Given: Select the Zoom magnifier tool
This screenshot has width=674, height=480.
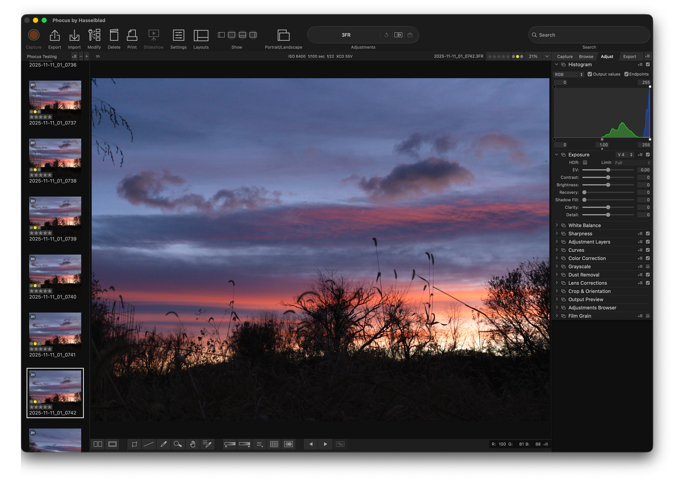Looking at the screenshot, I should [x=178, y=444].
